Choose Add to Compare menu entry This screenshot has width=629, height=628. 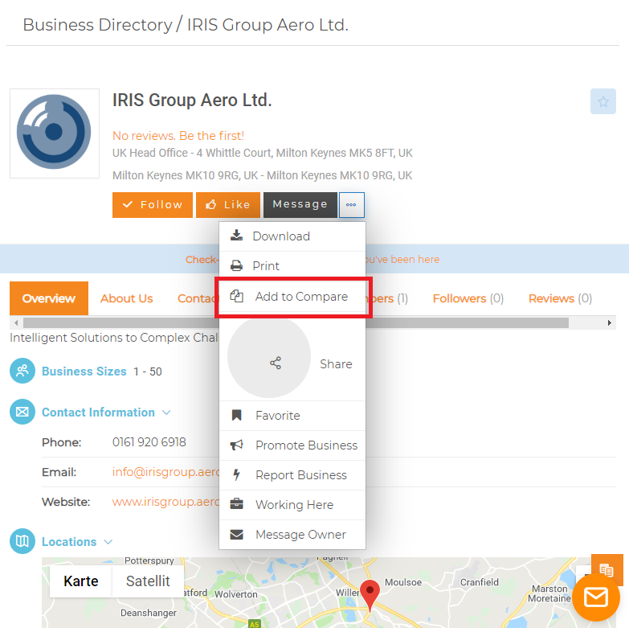(x=292, y=297)
